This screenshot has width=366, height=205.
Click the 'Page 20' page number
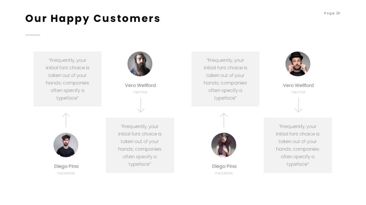[332, 13]
